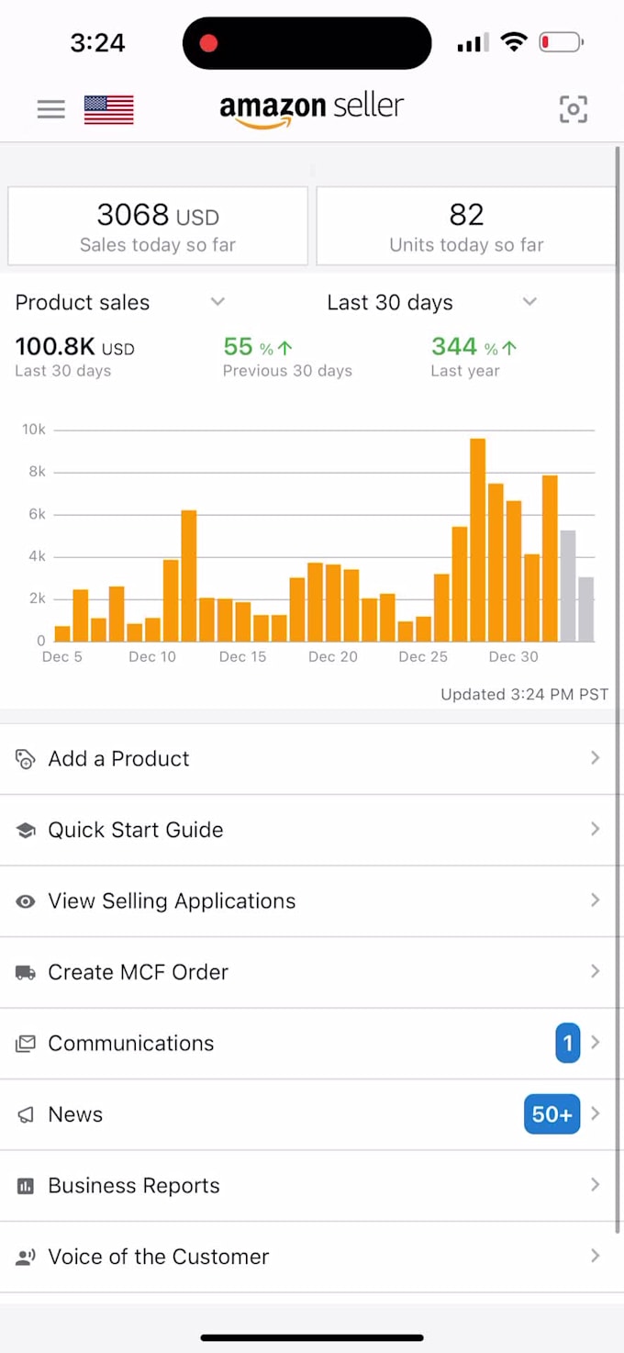Open the hamburger menu icon
The width and height of the screenshot is (624, 1353).
pyautogui.click(x=50, y=109)
